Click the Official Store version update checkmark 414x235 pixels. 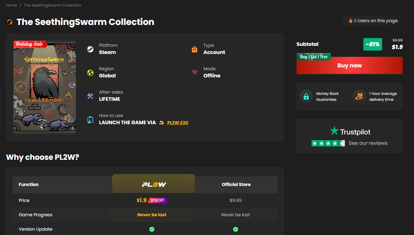point(236,229)
